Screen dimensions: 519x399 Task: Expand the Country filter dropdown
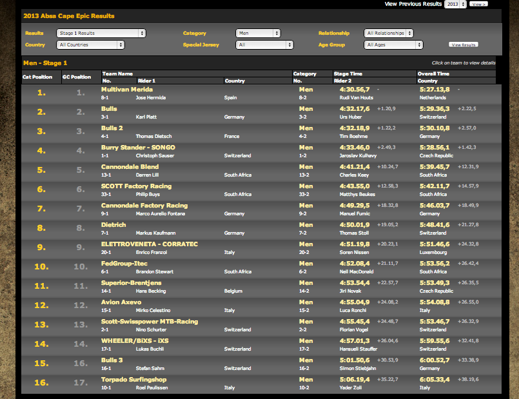point(91,45)
